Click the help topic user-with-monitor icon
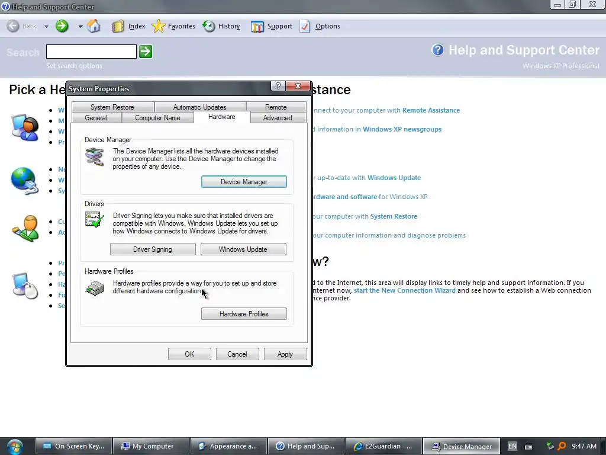606x455 pixels. [25, 127]
